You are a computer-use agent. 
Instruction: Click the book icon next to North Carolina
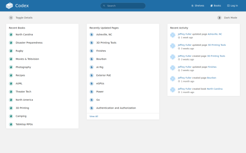pos(11,35)
